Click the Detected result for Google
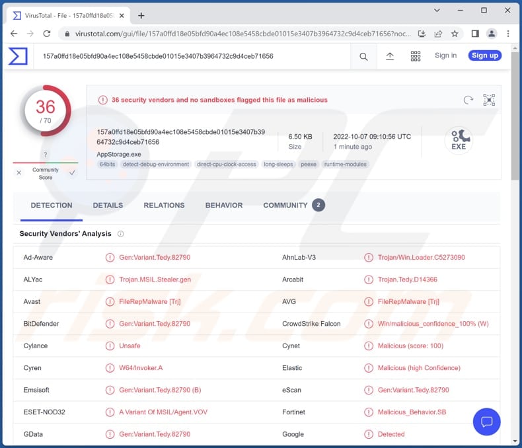This screenshot has width=522, height=448. tap(391, 434)
